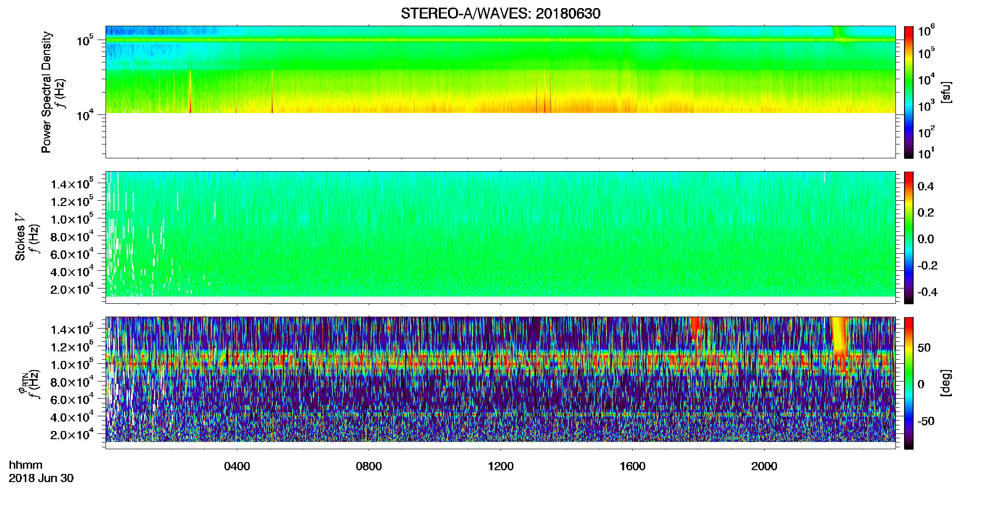Click the 1600 time tick label
Viewport: 1001px width, 515px height.
click(632, 466)
